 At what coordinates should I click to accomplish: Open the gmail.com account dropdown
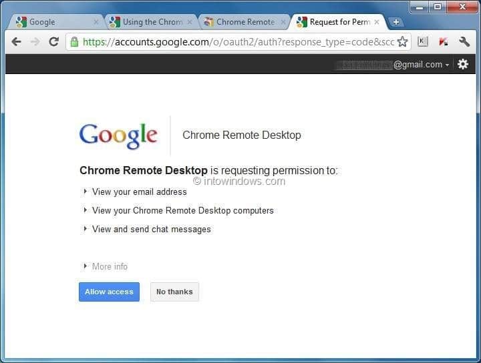[421, 65]
